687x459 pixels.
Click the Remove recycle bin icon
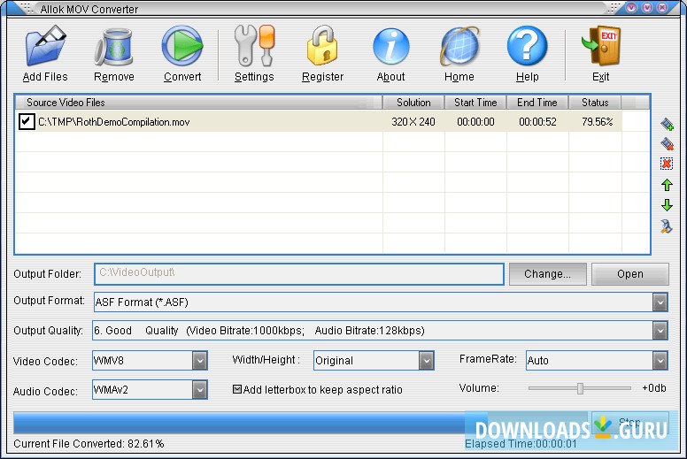point(113,47)
